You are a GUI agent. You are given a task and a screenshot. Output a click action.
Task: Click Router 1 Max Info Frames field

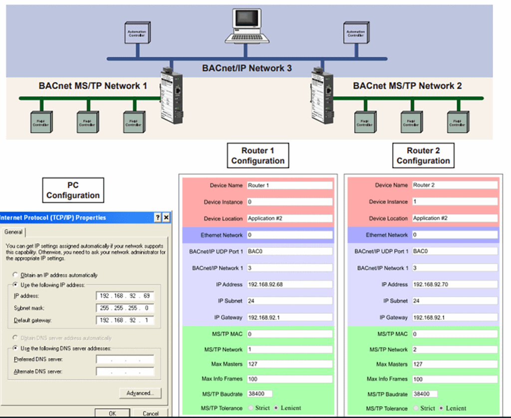[x=290, y=379]
